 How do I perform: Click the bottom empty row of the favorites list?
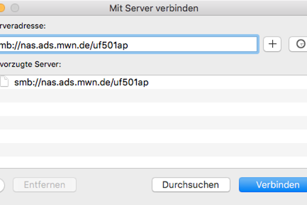click(153, 162)
